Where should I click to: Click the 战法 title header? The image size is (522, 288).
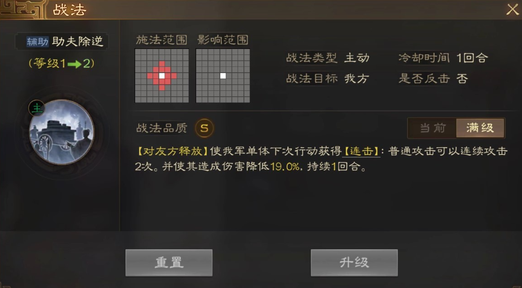69,10
